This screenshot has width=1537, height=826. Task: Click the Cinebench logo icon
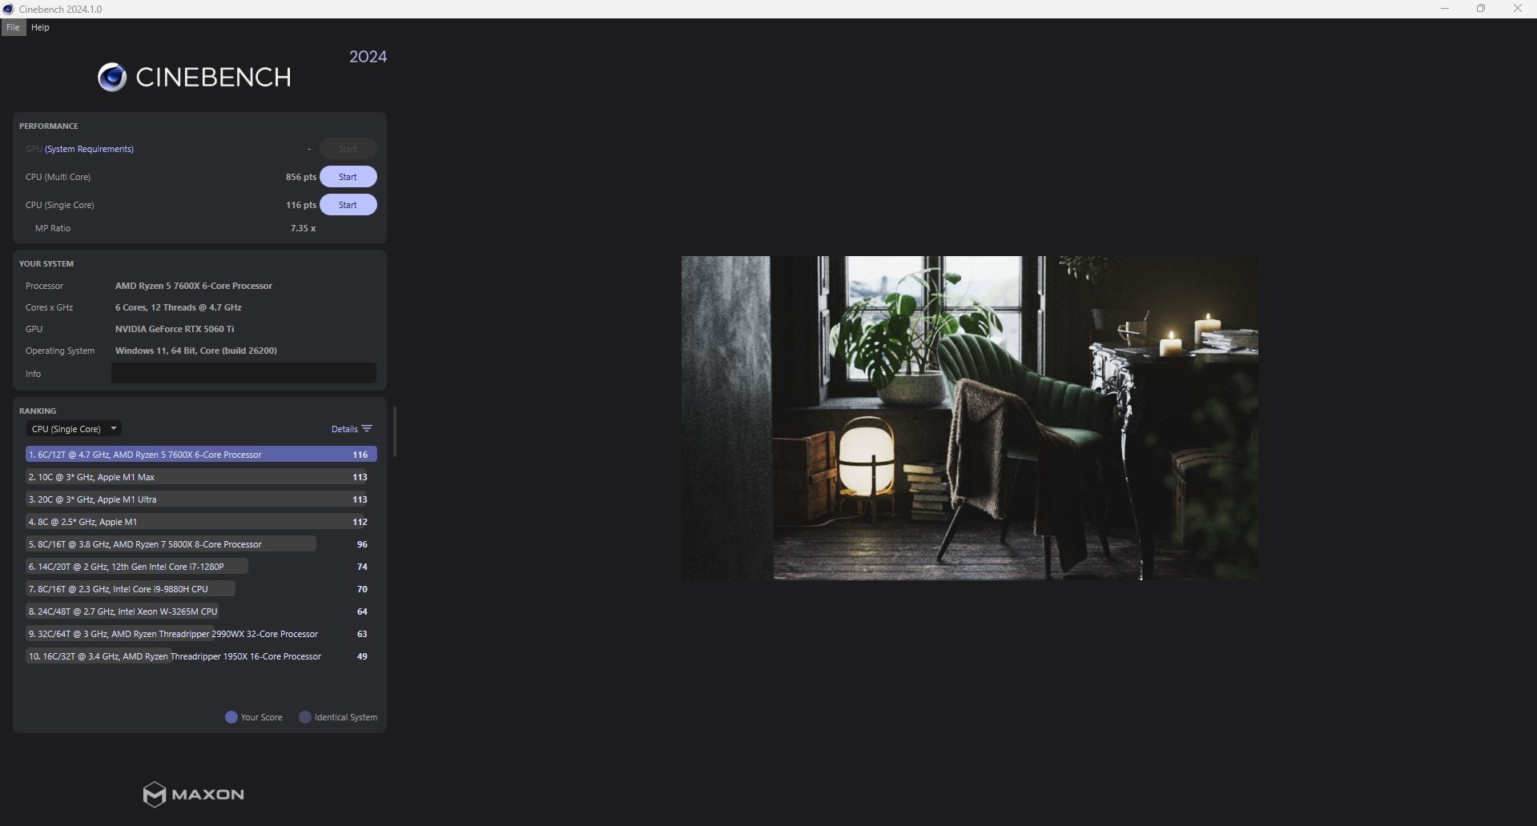tap(112, 78)
